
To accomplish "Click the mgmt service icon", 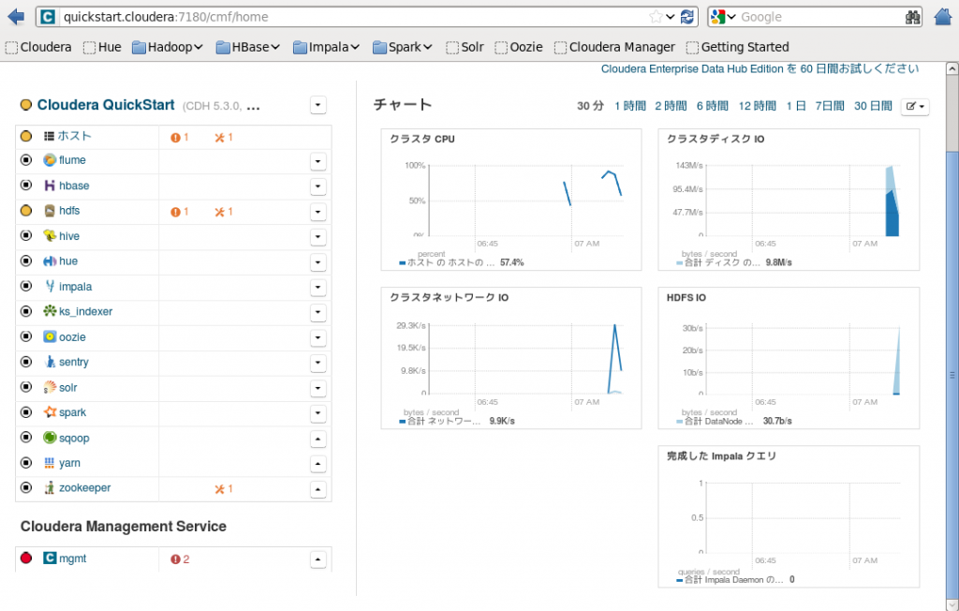I will pos(50,559).
